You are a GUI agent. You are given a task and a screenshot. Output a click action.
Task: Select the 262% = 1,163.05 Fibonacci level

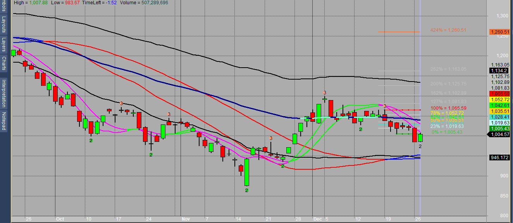(x=448, y=69)
